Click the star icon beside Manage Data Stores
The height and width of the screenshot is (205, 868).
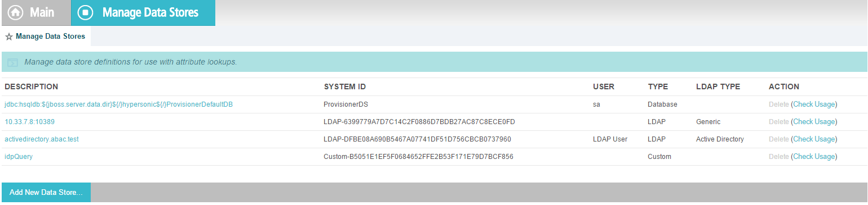pos(8,37)
